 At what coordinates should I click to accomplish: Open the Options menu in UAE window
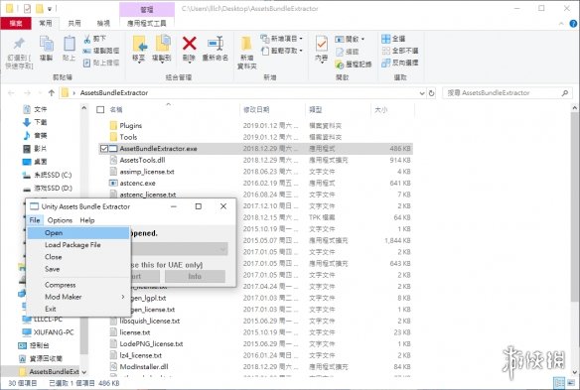60,220
